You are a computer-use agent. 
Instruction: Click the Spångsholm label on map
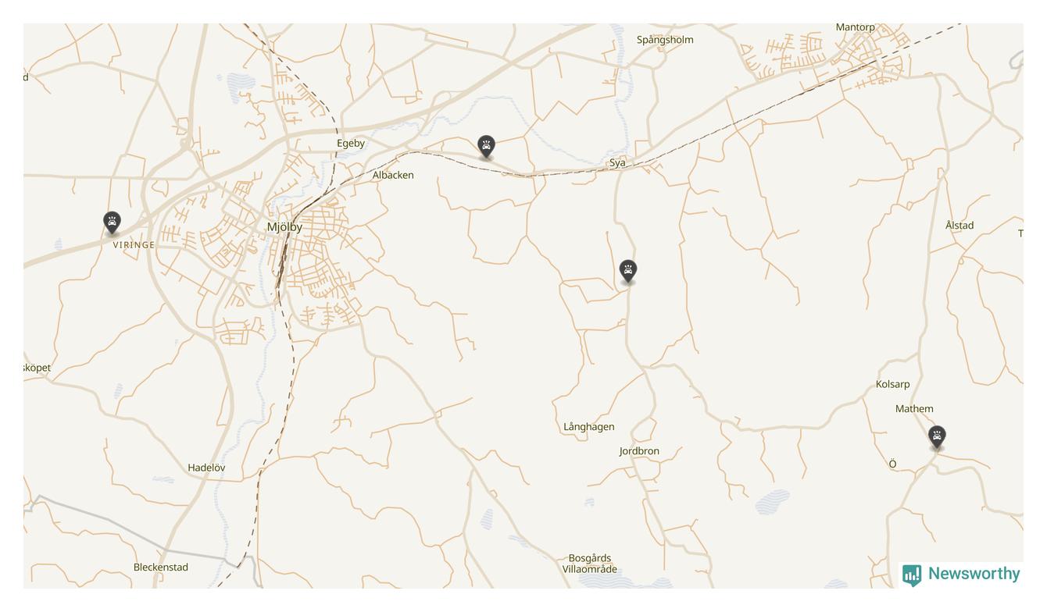(x=665, y=40)
